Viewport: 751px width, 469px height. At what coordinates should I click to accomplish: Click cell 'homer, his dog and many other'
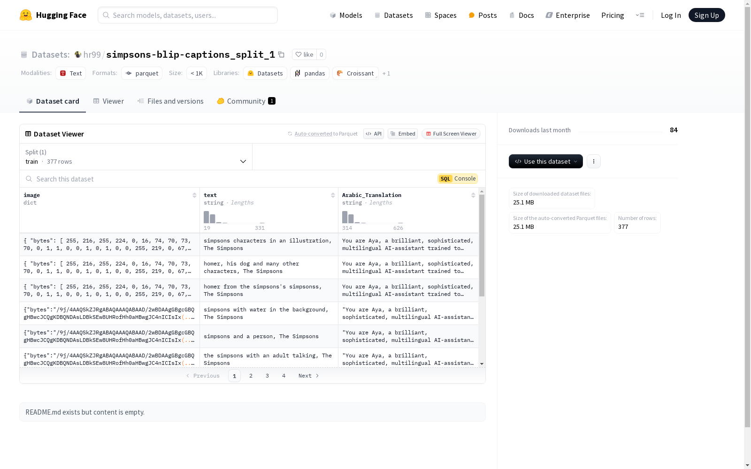tap(269, 267)
